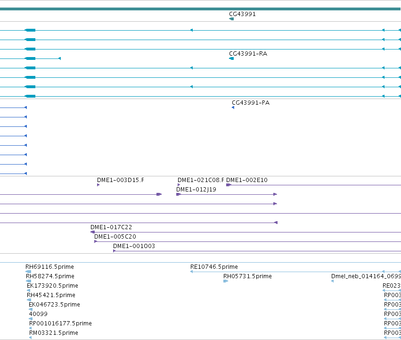Click the Dmel_neb_014164 arrow glyph
This screenshot has width=401, height=340.
tap(333, 281)
